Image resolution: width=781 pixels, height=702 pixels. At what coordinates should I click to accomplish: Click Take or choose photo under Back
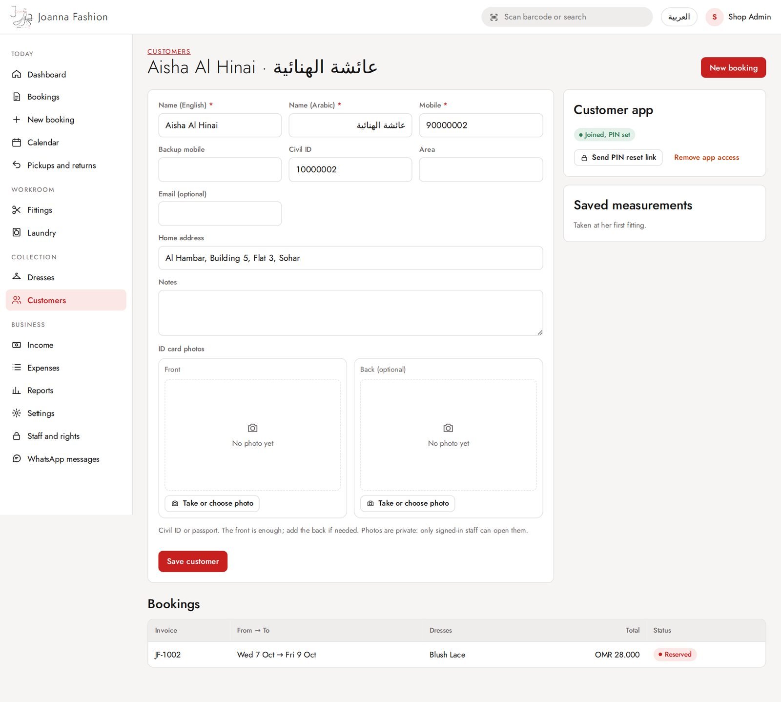click(408, 503)
